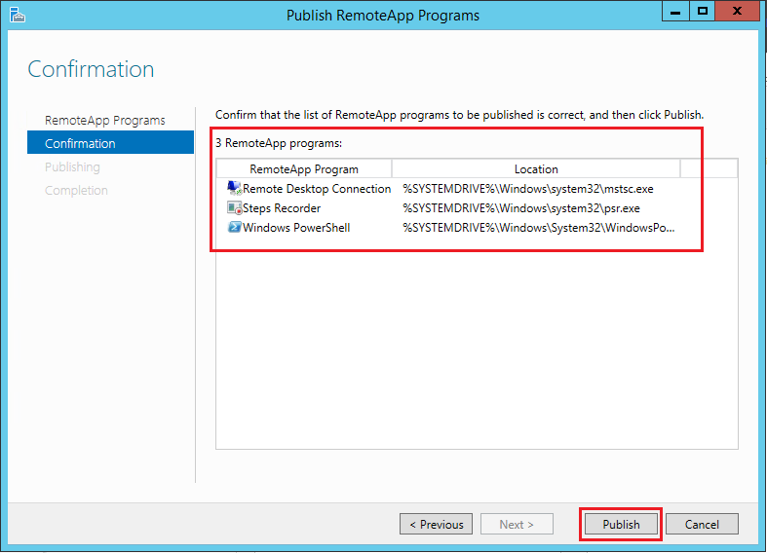Select the Remote Desktop Connection row name
The height and width of the screenshot is (553, 767).
pyautogui.click(x=317, y=189)
